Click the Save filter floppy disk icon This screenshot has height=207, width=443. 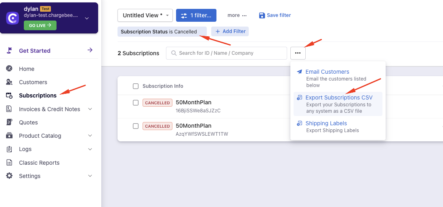coord(262,15)
